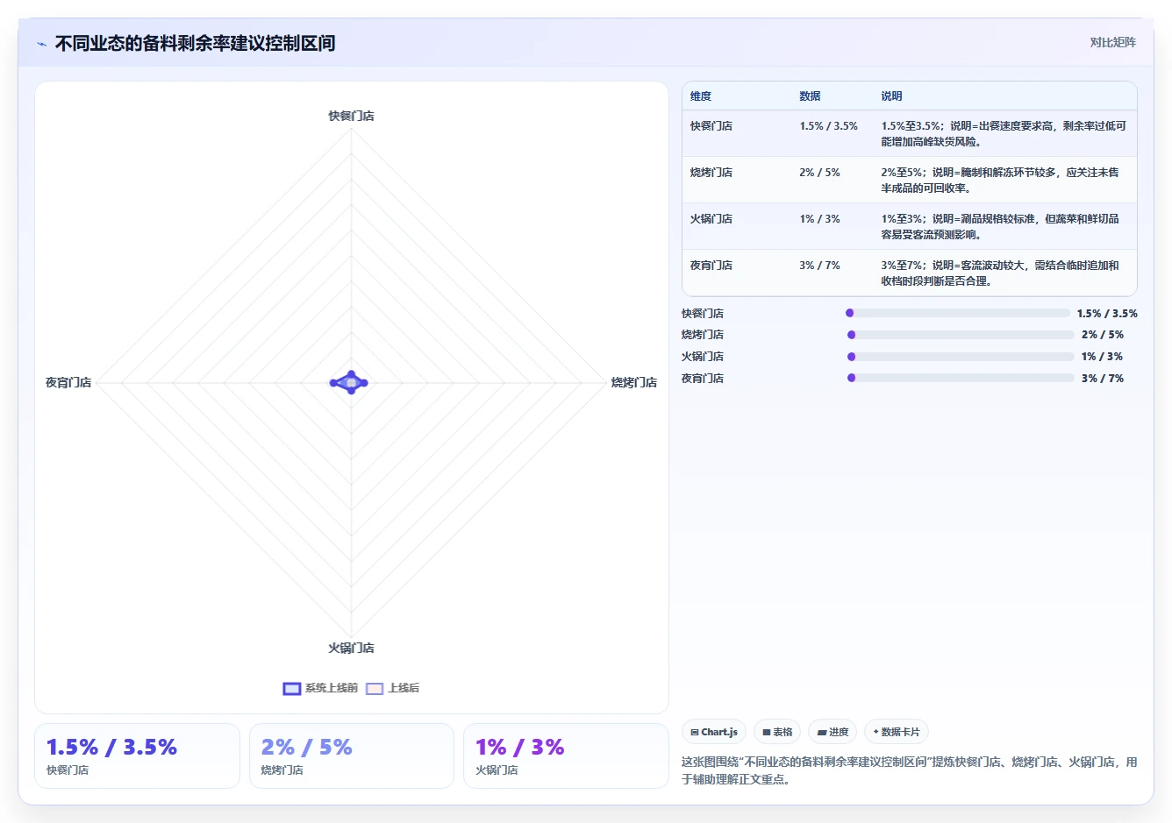Click the 火锅门店 radar axis label

[x=352, y=649]
